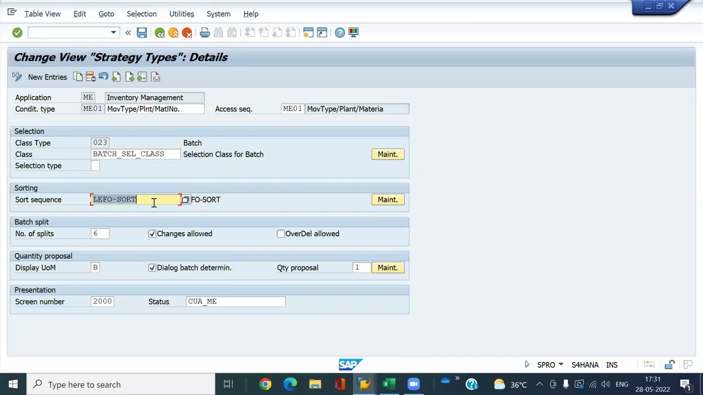Click the Create New Session icon
The image size is (703, 395).
(308, 33)
